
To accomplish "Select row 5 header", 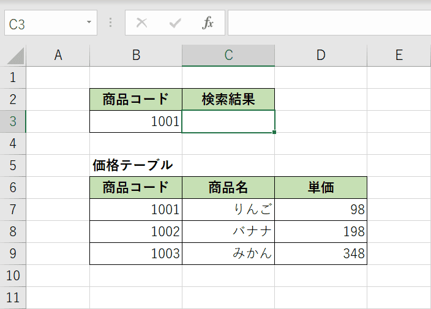I will (x=13, y=165).
